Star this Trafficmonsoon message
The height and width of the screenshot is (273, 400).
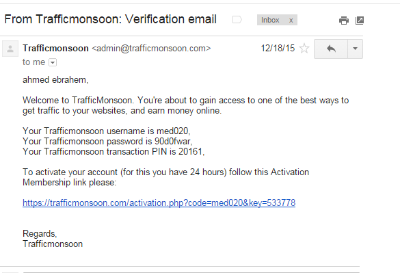click(304, 48)
